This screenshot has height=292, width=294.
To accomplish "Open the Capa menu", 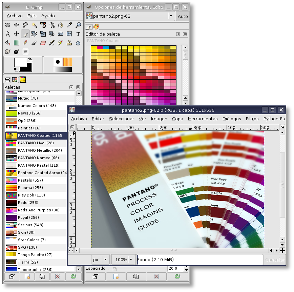I will pyautogui.click(x=177, y=119).
